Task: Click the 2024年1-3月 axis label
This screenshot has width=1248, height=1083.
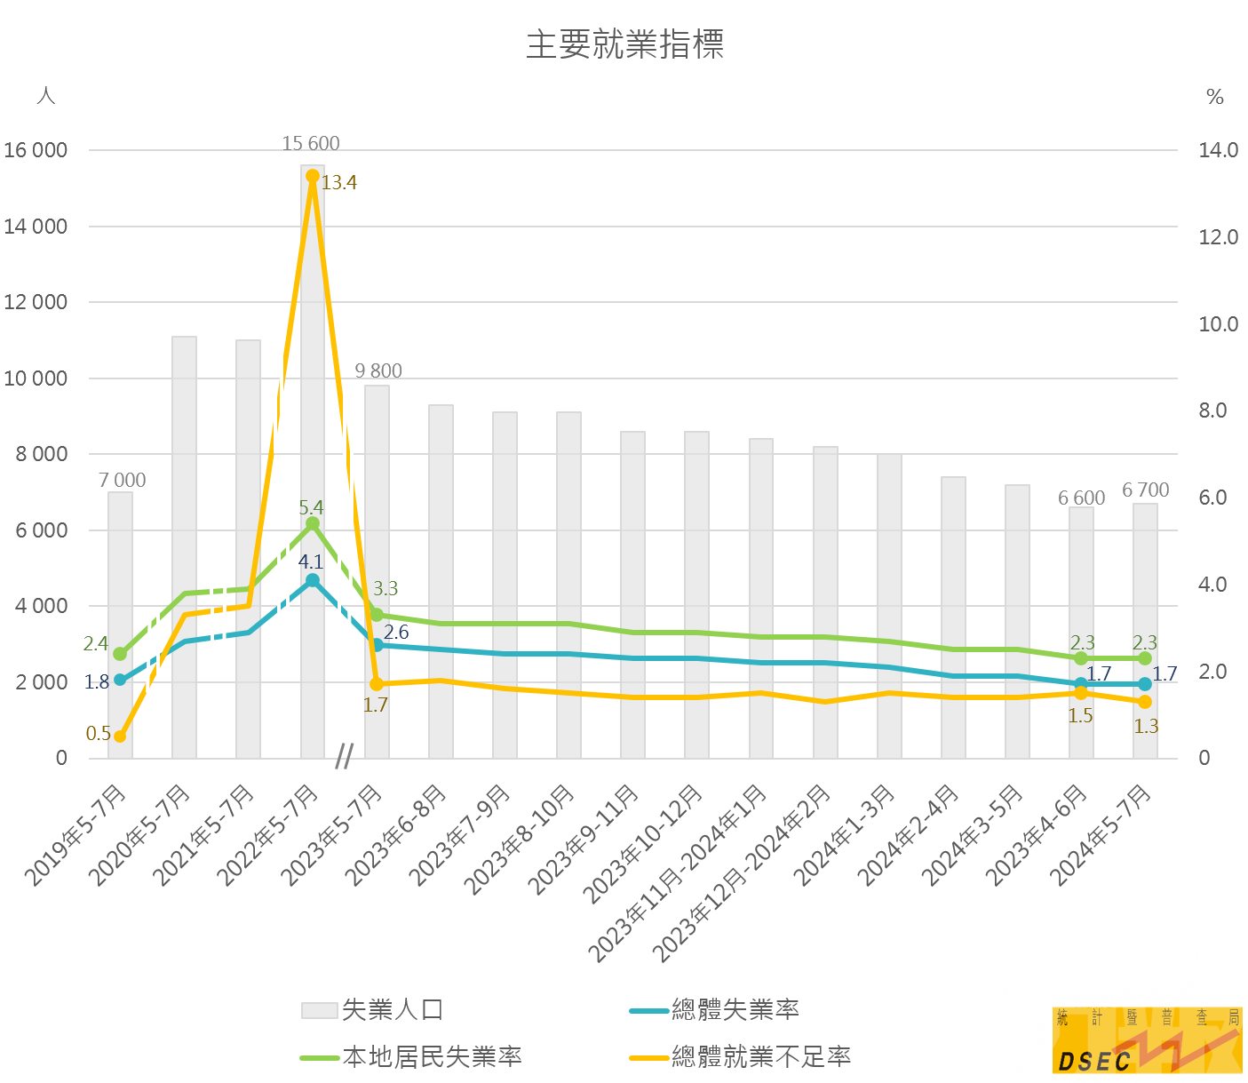Action: [844, 837]
